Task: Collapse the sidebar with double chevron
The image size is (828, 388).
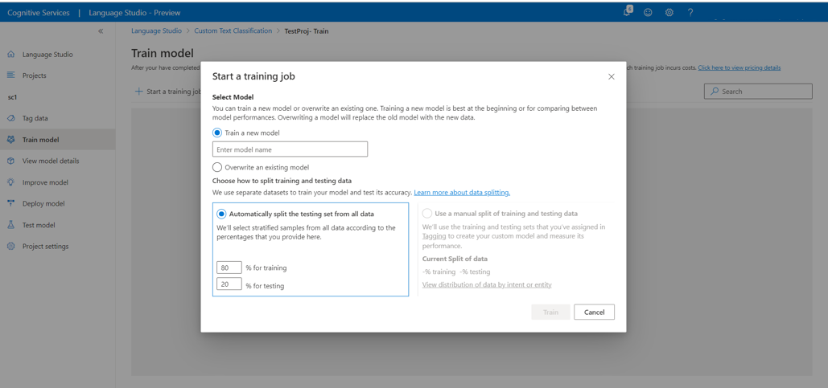Action: tap(101, 31)
